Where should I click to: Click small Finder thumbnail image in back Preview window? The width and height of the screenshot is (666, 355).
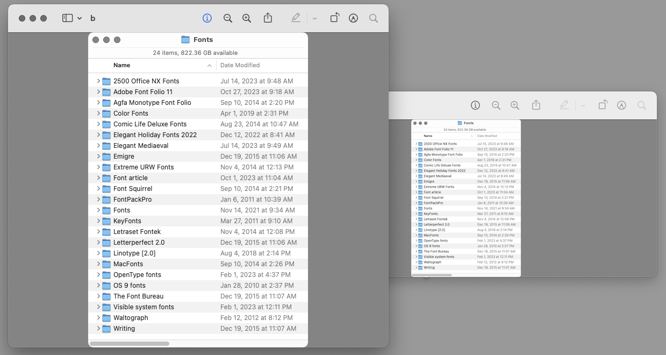pyautogui.click(x=466, y=198)
